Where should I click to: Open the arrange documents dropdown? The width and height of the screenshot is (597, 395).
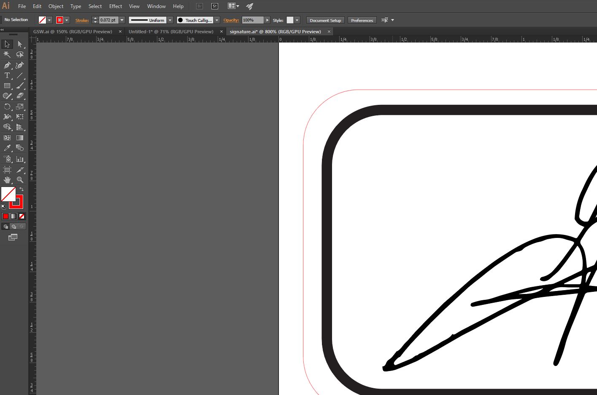pos(233,6)
